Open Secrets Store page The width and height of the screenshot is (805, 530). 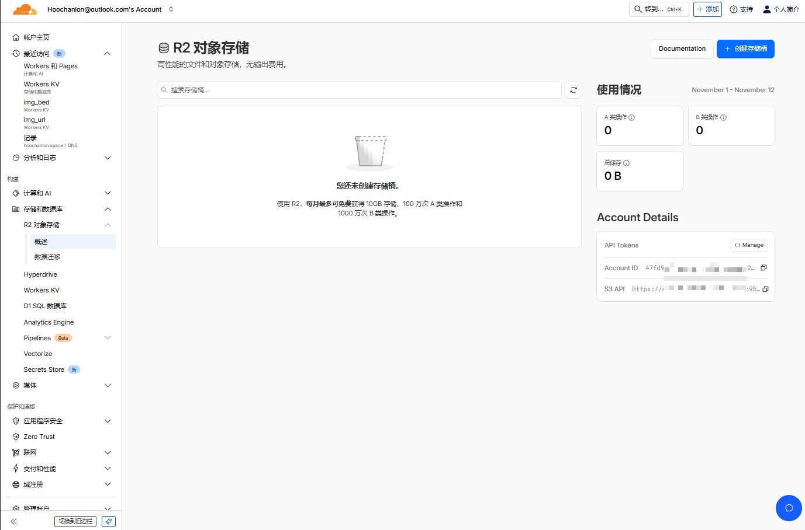(44, 369)
